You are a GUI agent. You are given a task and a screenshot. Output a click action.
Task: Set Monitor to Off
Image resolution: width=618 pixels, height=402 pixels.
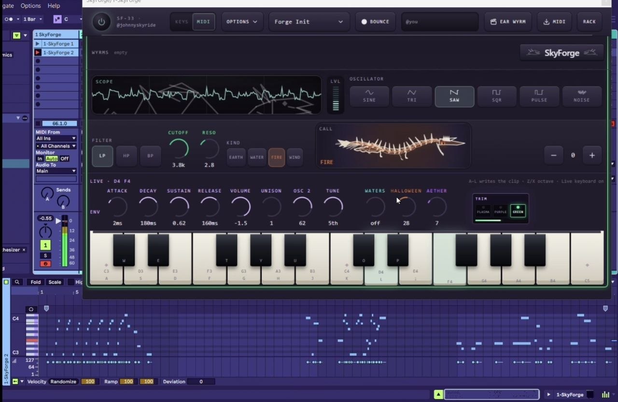(x=64, y=159)
